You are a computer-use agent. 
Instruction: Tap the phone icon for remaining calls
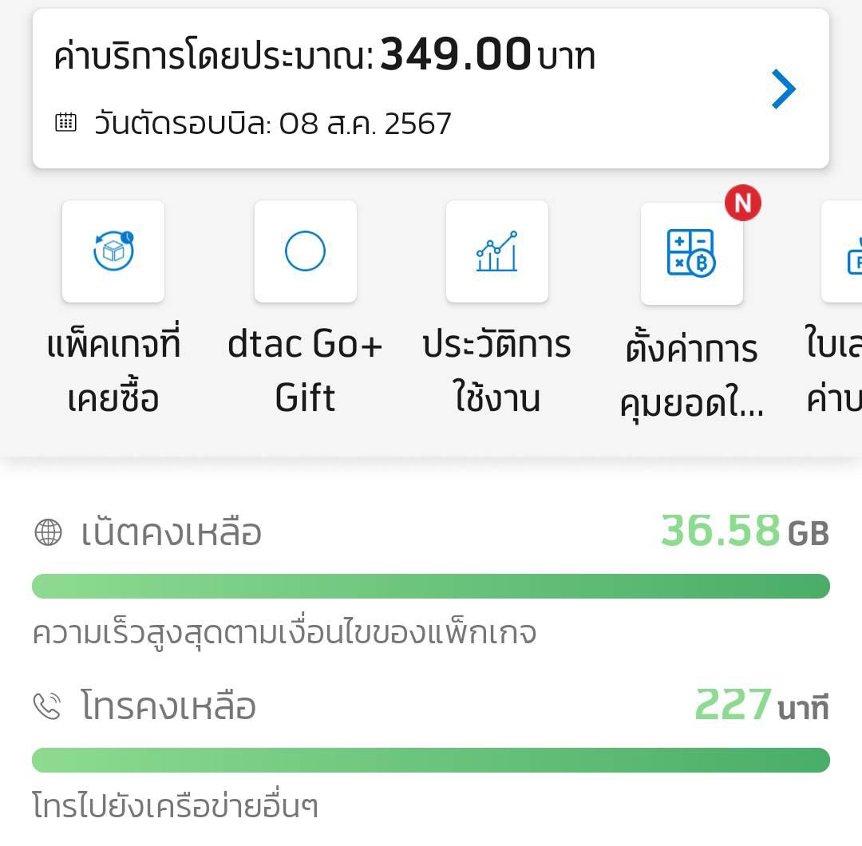pyautogui.click(x=47, y=706)
